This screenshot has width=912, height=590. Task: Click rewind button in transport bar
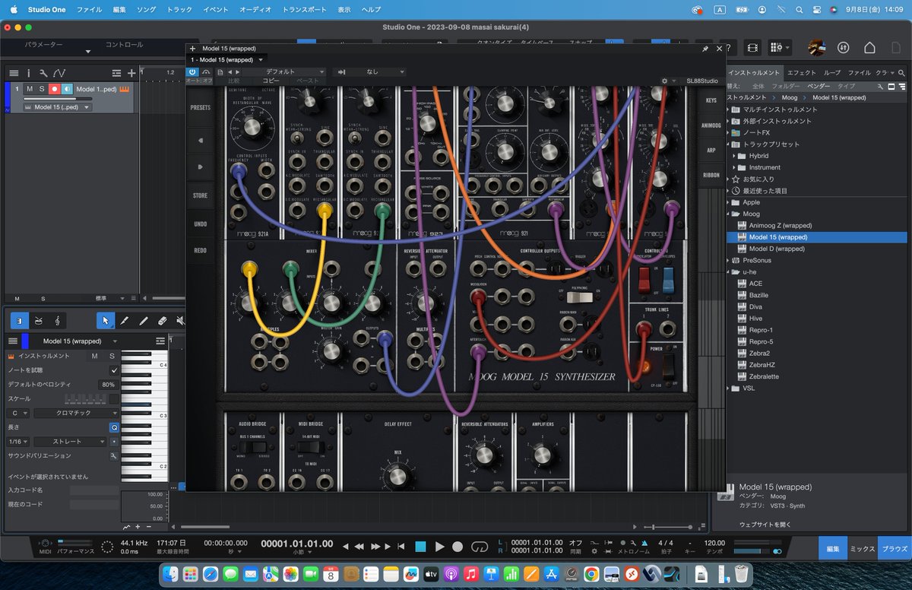(359, 546)
